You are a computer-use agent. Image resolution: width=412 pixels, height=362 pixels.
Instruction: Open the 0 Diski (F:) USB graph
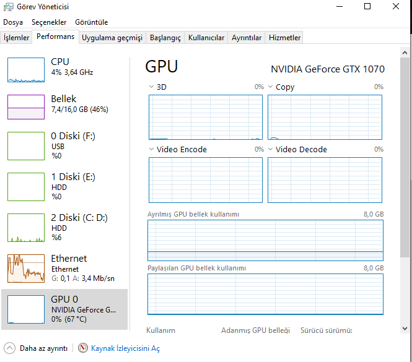[x=26, y=146]
